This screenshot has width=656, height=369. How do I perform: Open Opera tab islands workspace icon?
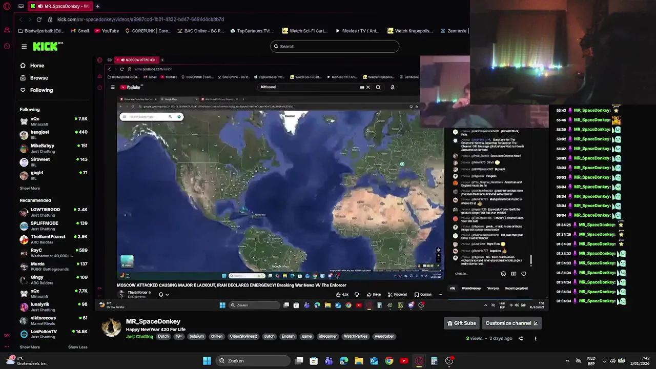pyautogui.click(x=21, y=6)
